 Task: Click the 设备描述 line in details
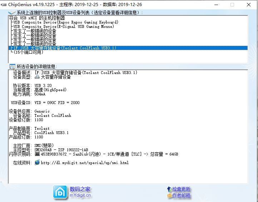[x=75, y=73]
